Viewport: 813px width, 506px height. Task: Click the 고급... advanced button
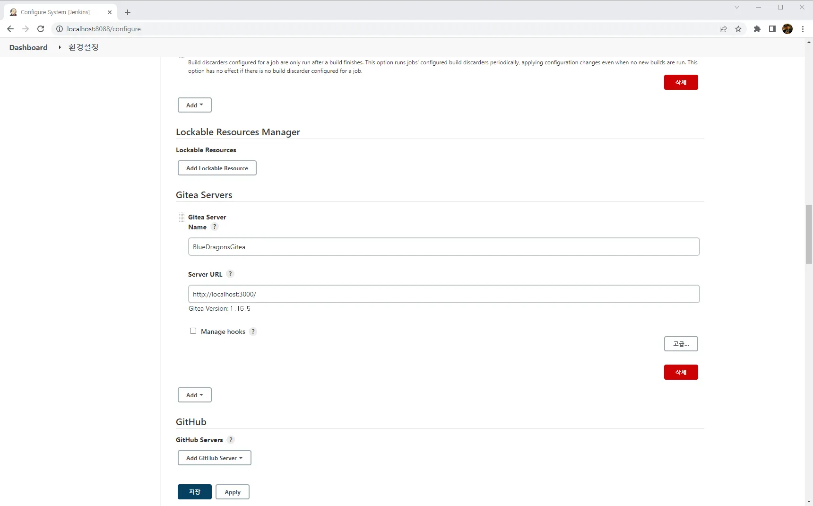pos(681,344)
